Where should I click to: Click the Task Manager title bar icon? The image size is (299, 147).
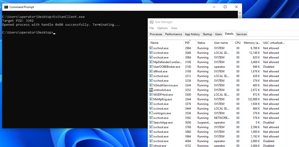pyautogui.click(x=152, y=22)
